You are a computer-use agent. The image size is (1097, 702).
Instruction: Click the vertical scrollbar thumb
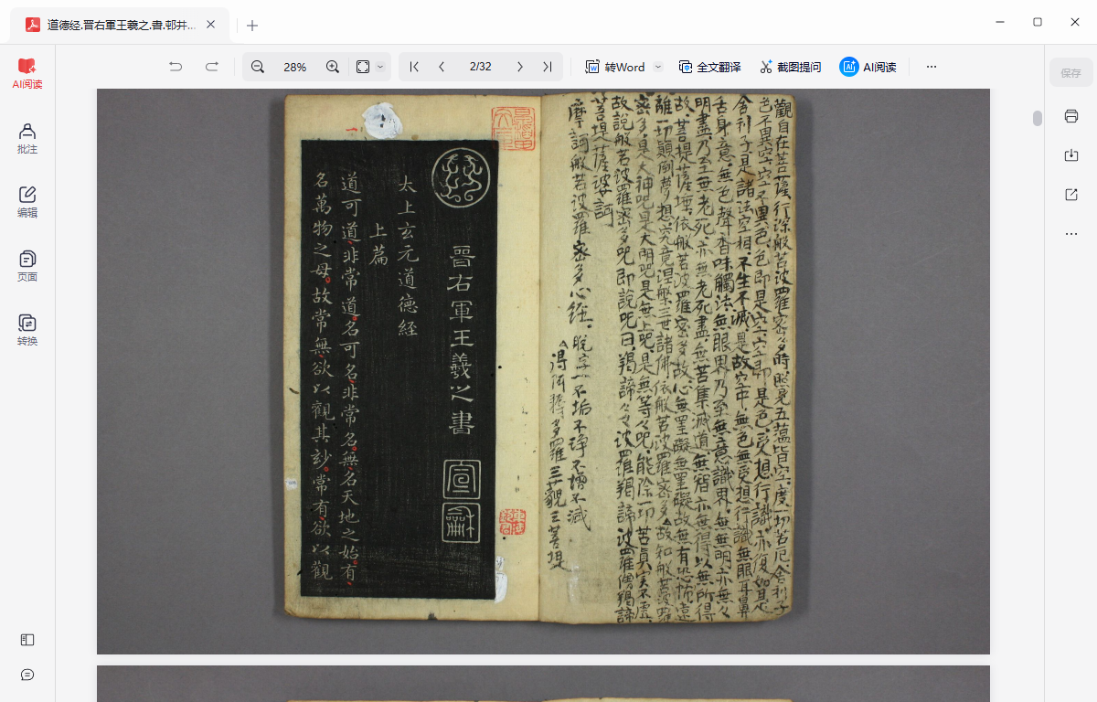coord(1038,118)
